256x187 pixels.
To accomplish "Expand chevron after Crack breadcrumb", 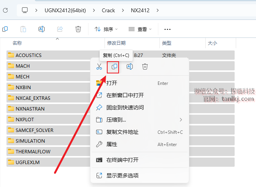I will 123,10.
